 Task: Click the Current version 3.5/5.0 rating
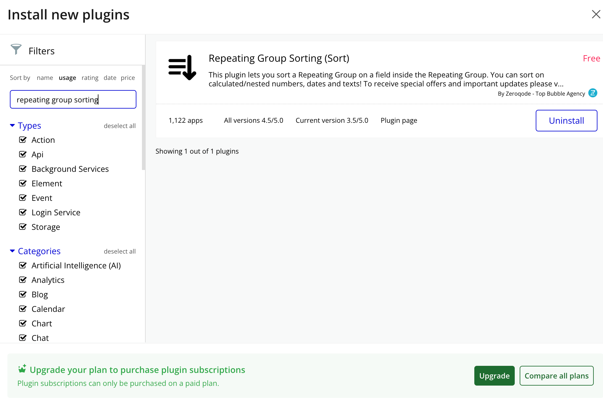pyautogui.click(x=332, y=120)
